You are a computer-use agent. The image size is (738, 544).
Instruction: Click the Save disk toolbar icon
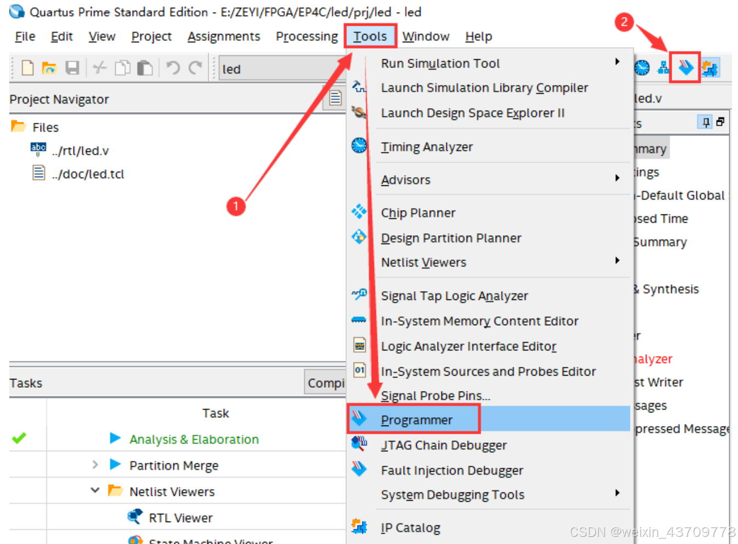click(x=72, y=68)
